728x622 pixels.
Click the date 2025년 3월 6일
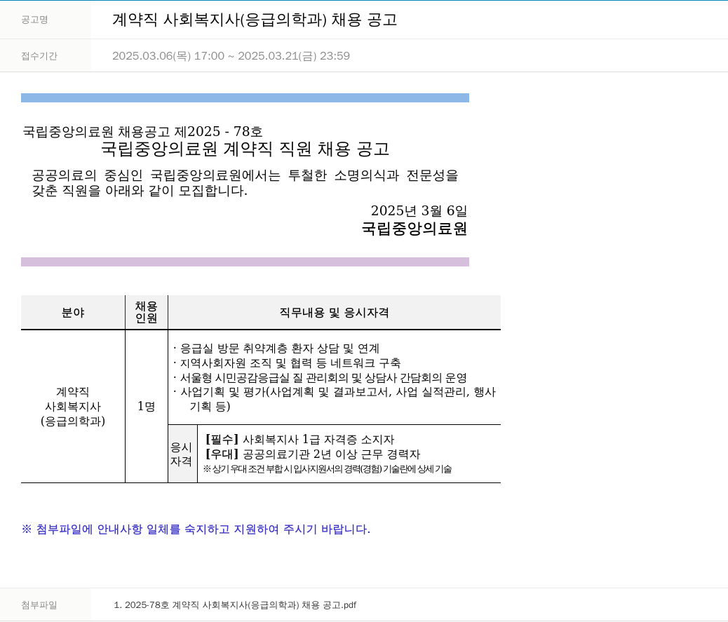click(419, 211)
